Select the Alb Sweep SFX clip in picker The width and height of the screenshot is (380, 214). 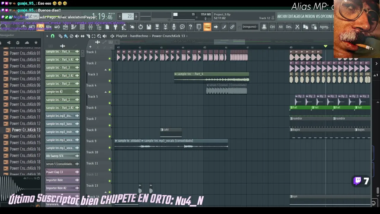click(x=62, y=156)
